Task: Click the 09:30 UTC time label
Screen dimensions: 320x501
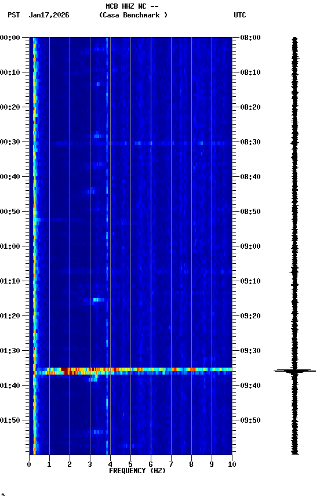Action: (x=250, y=351)
